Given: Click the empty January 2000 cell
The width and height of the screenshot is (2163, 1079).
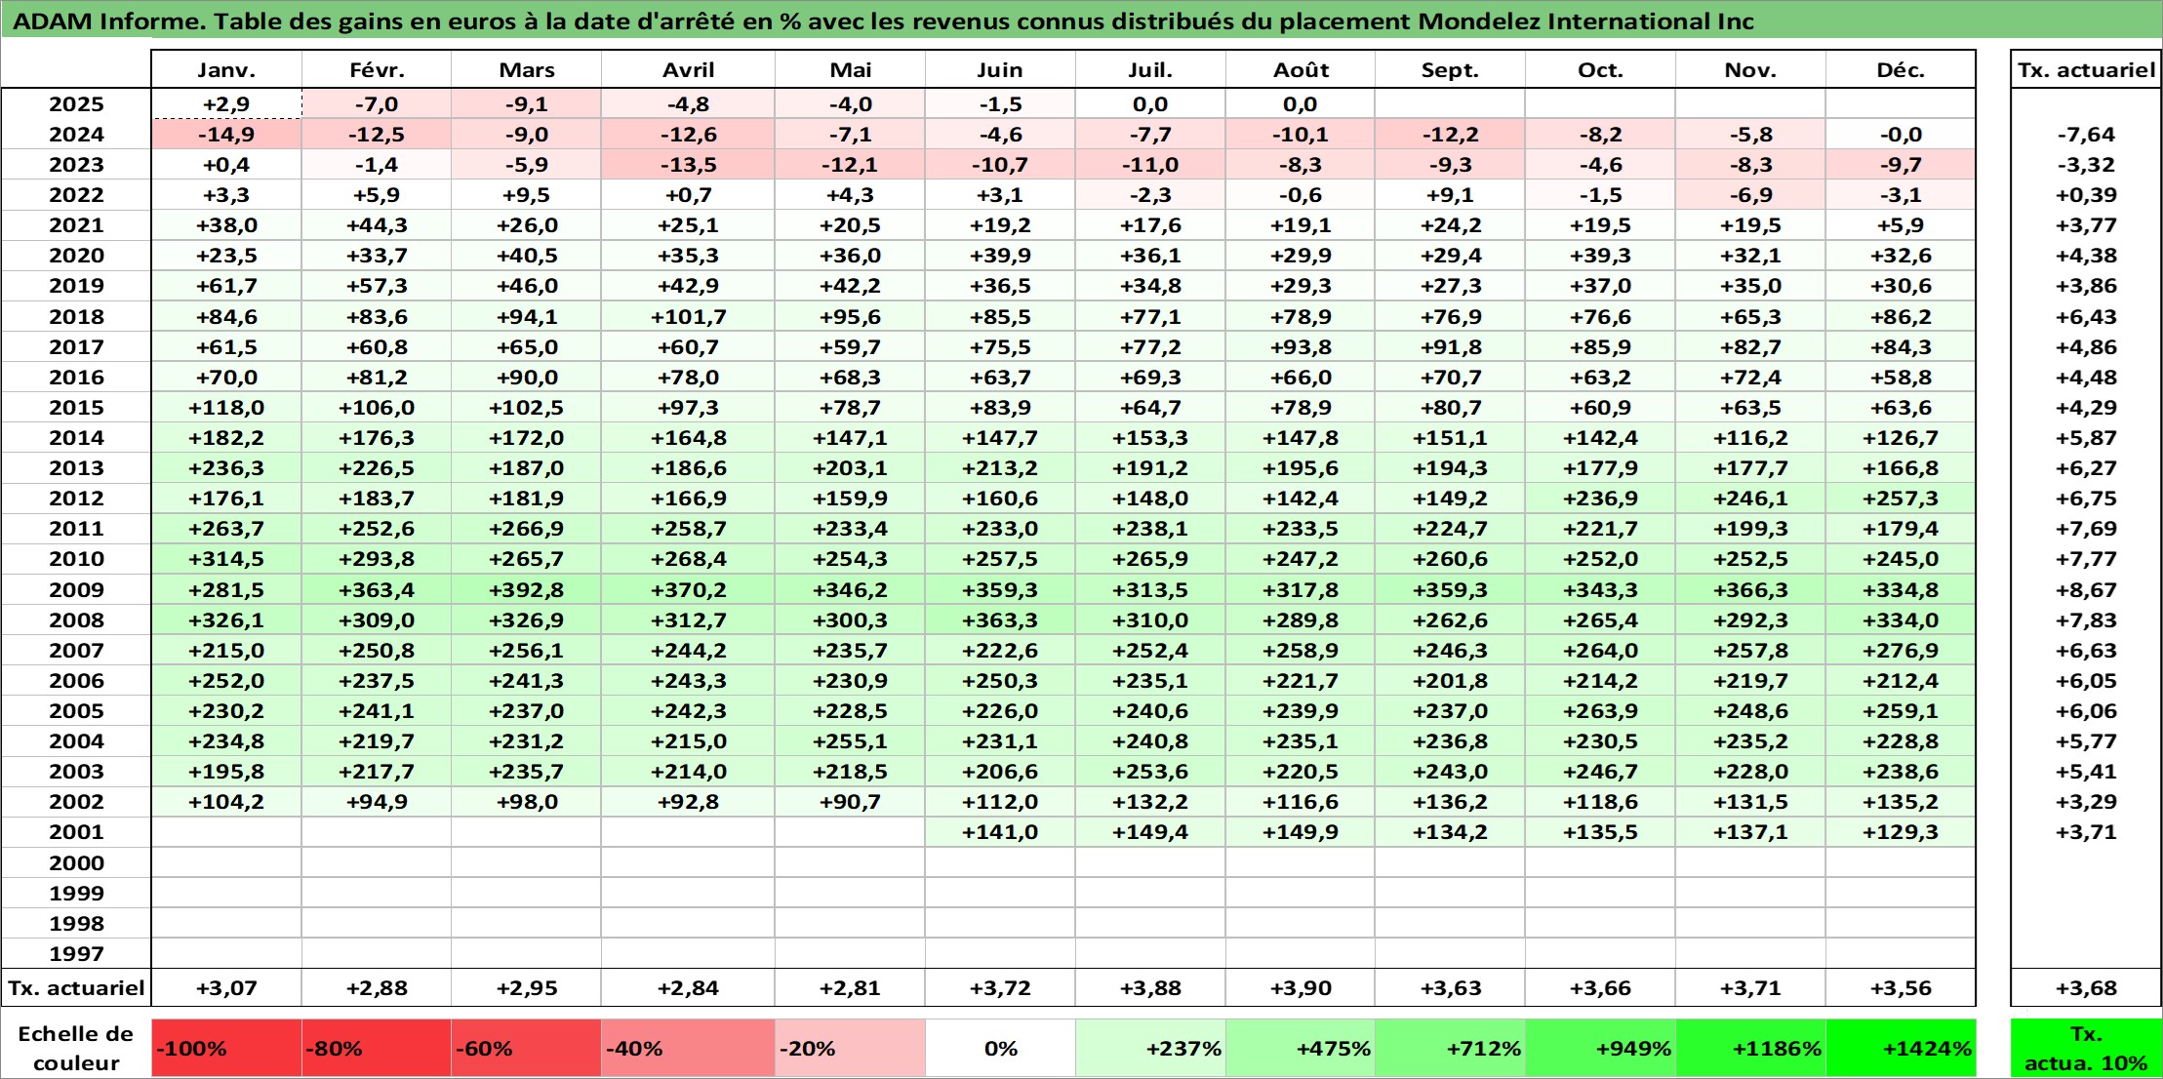Looking at the screenshot, I should point(226,863).
